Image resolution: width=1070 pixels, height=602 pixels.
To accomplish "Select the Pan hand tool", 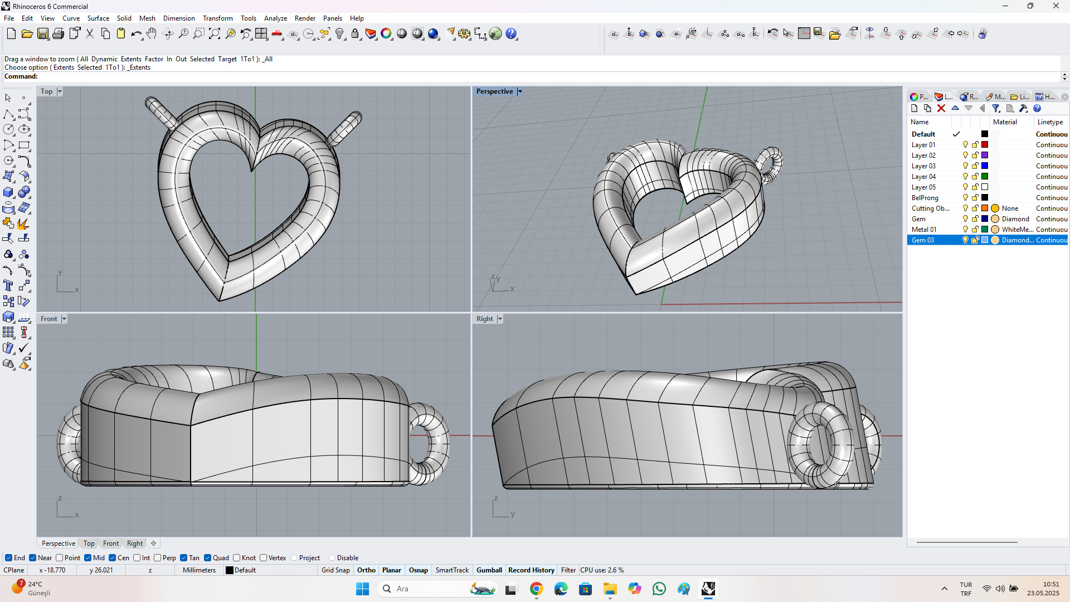I will pyautogui.click(x=152, y=34).
